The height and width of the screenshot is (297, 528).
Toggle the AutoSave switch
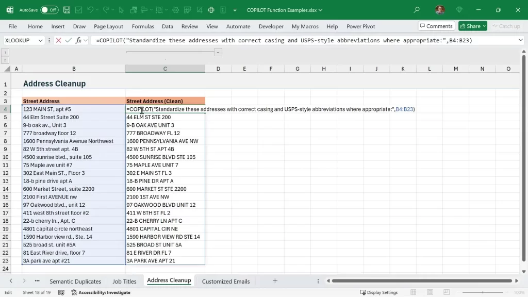[49, 10]
